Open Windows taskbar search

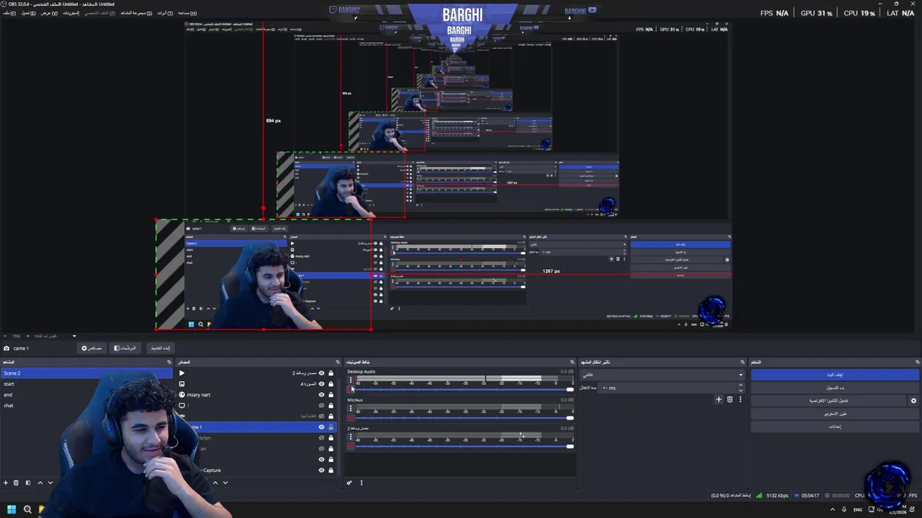click(x=27, y=509)
